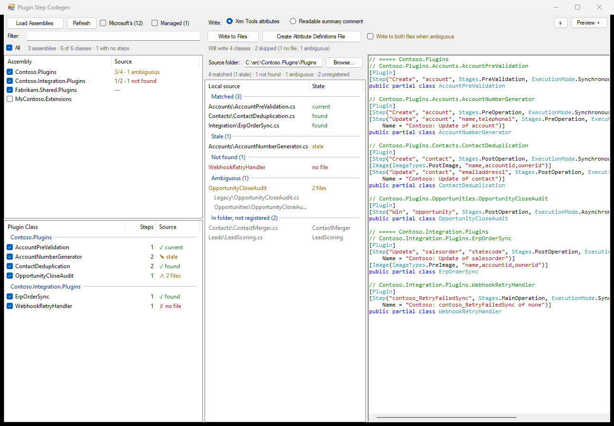614x426 pixels.
Task: Click the Assembly column header
Action: (x=58, y=62)
